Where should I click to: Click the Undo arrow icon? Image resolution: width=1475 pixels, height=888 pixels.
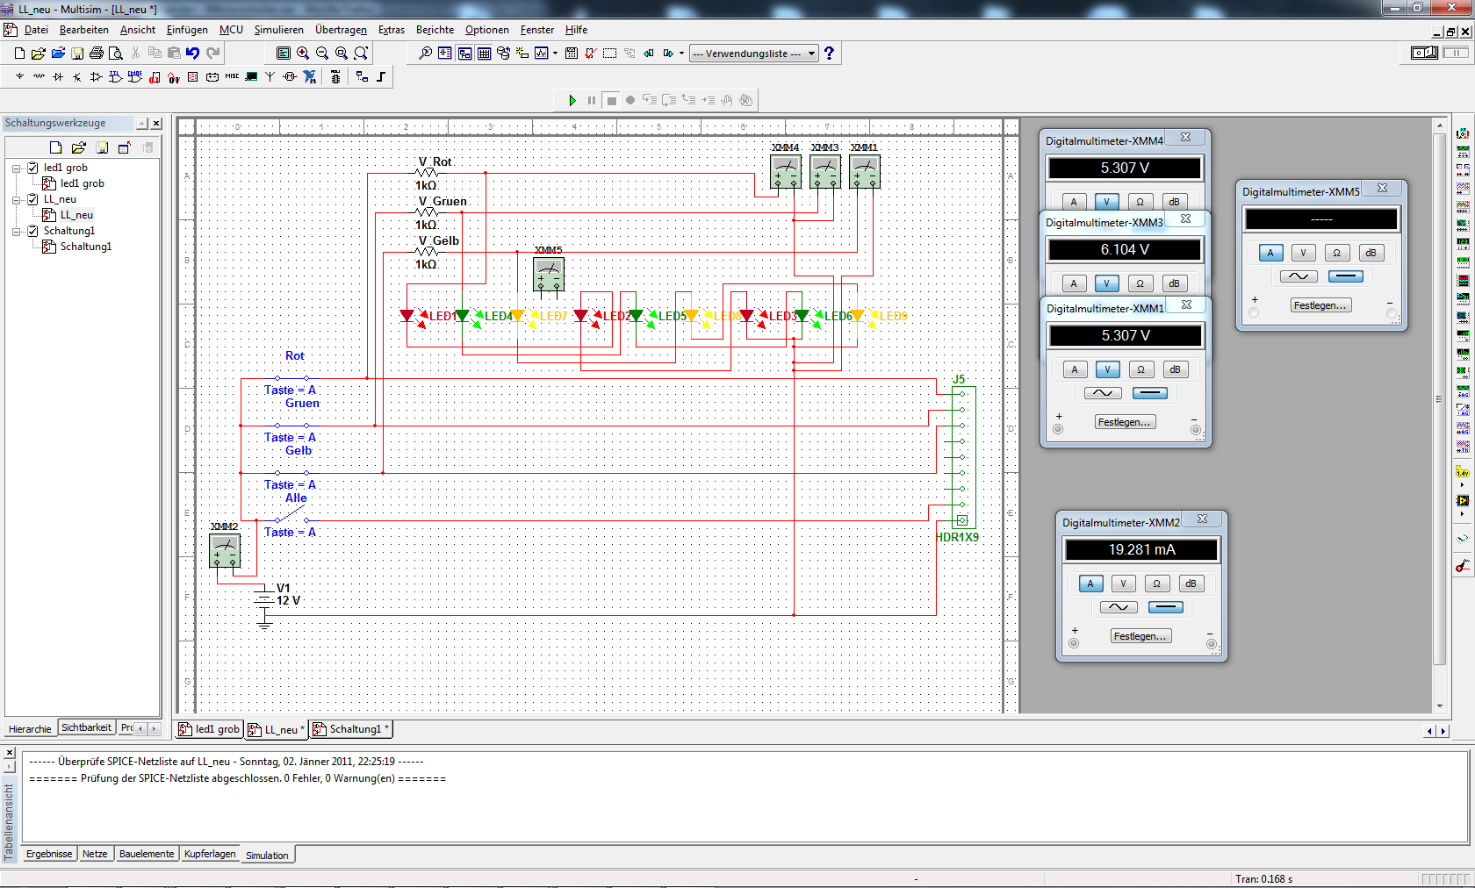(x=193, y=54)
